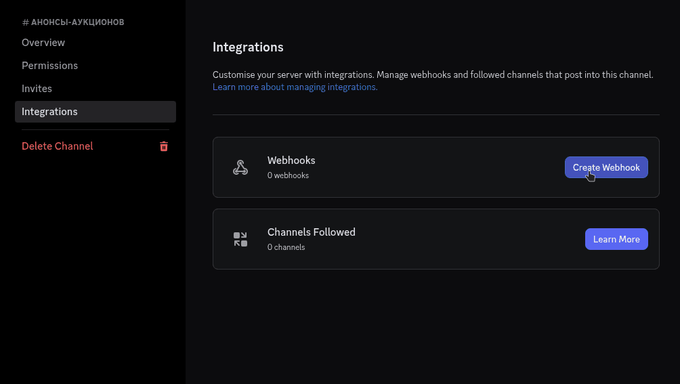Image resolution: width=680 pixels, height=384 pixels.
Task: Go to the Permissions section
Action: [49, 66]
